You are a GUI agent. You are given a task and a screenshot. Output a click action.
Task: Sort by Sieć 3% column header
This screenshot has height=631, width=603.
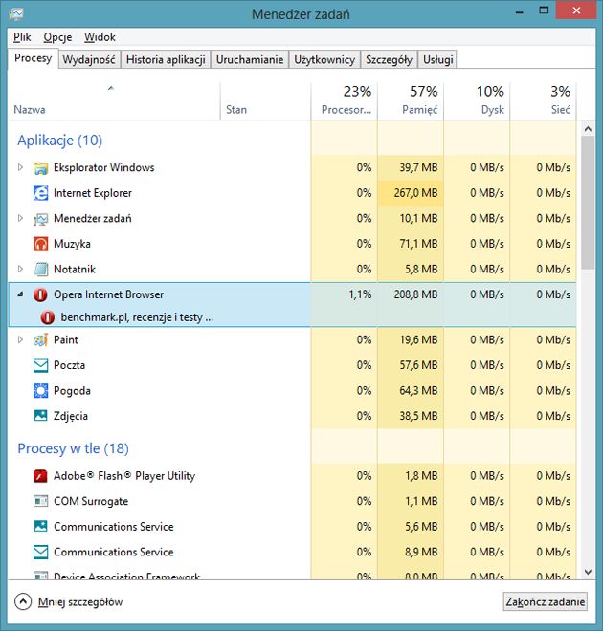pyautogui.click(x=543, y=100)
